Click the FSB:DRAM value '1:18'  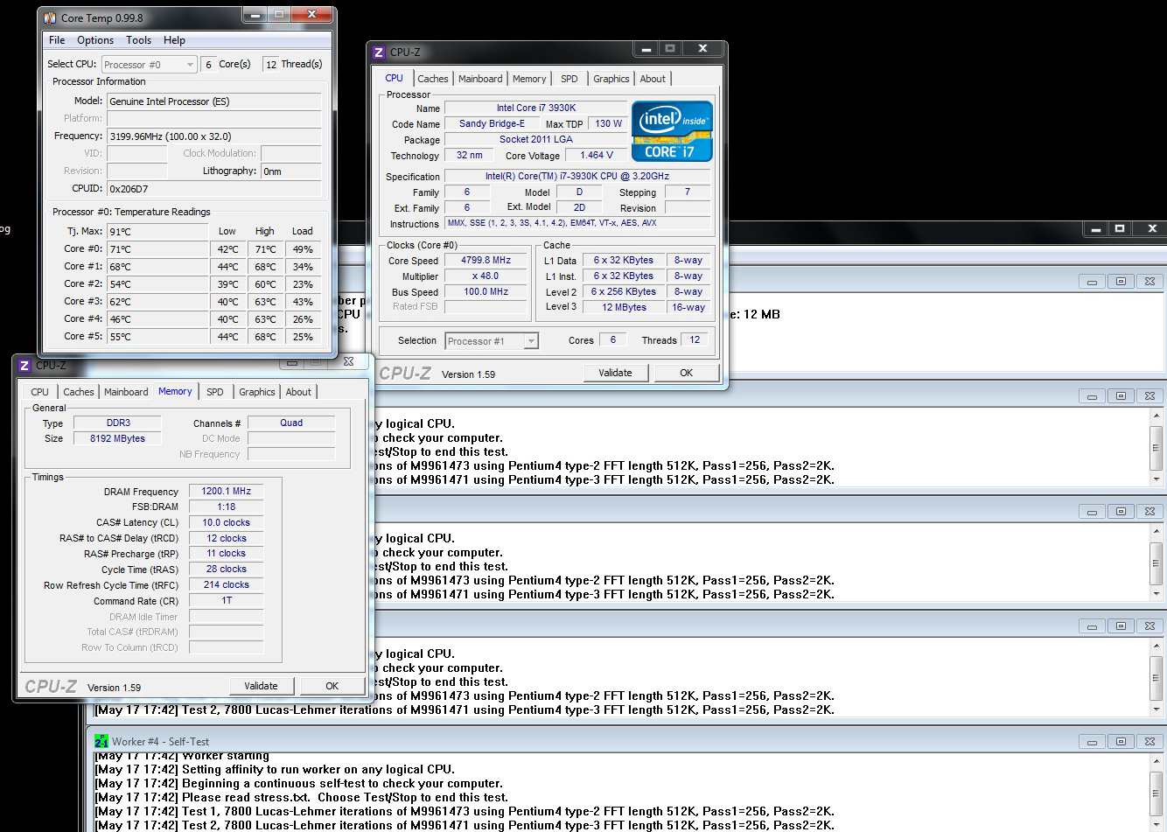tap(226, 507)
